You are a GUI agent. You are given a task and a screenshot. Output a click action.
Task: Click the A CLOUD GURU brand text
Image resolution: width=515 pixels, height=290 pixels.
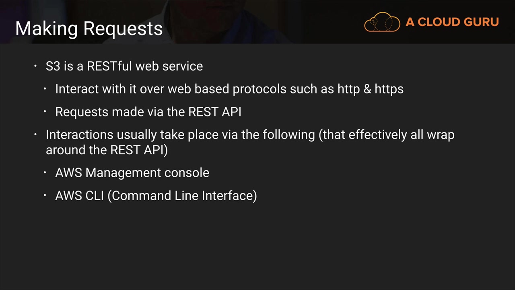pyautogui.click(x=452, y=22)
